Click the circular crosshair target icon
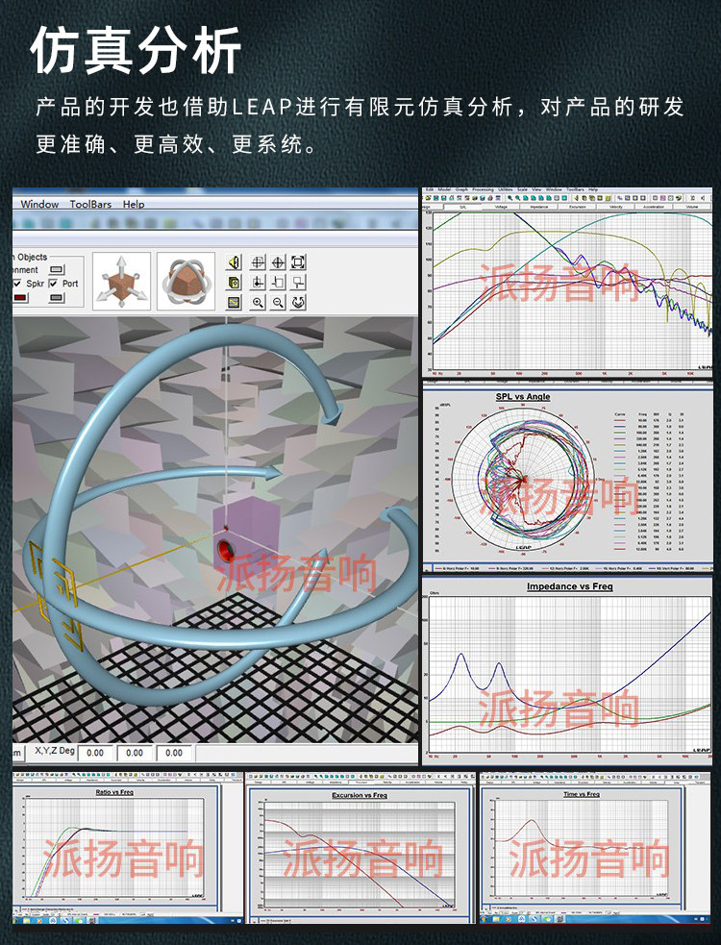 tap(278, 262)
